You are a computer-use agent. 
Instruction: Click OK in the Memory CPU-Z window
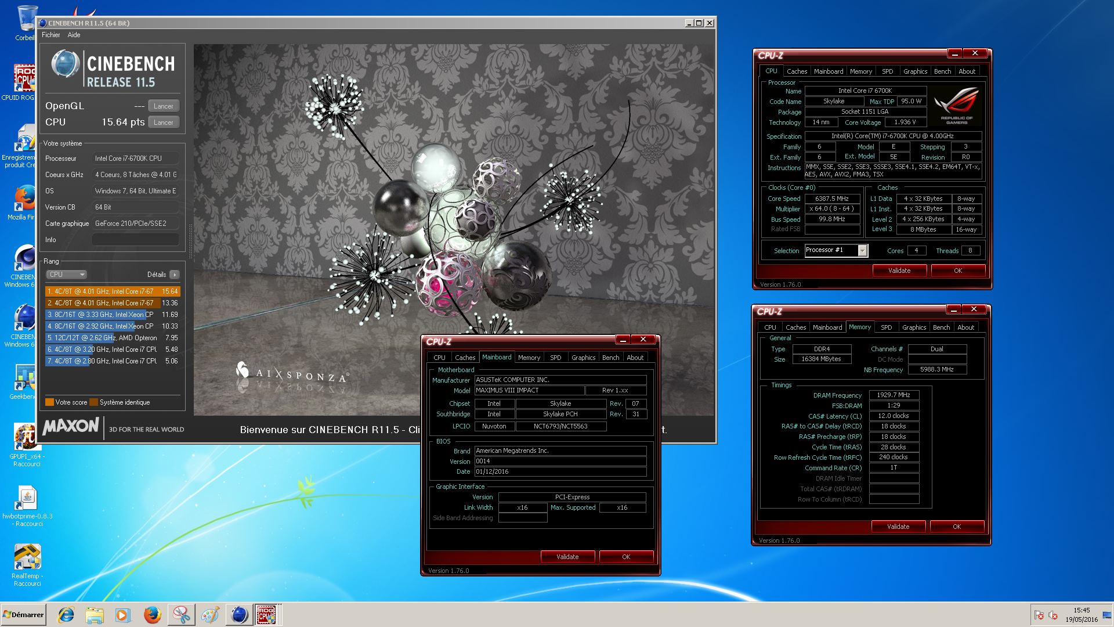[957, 527]
